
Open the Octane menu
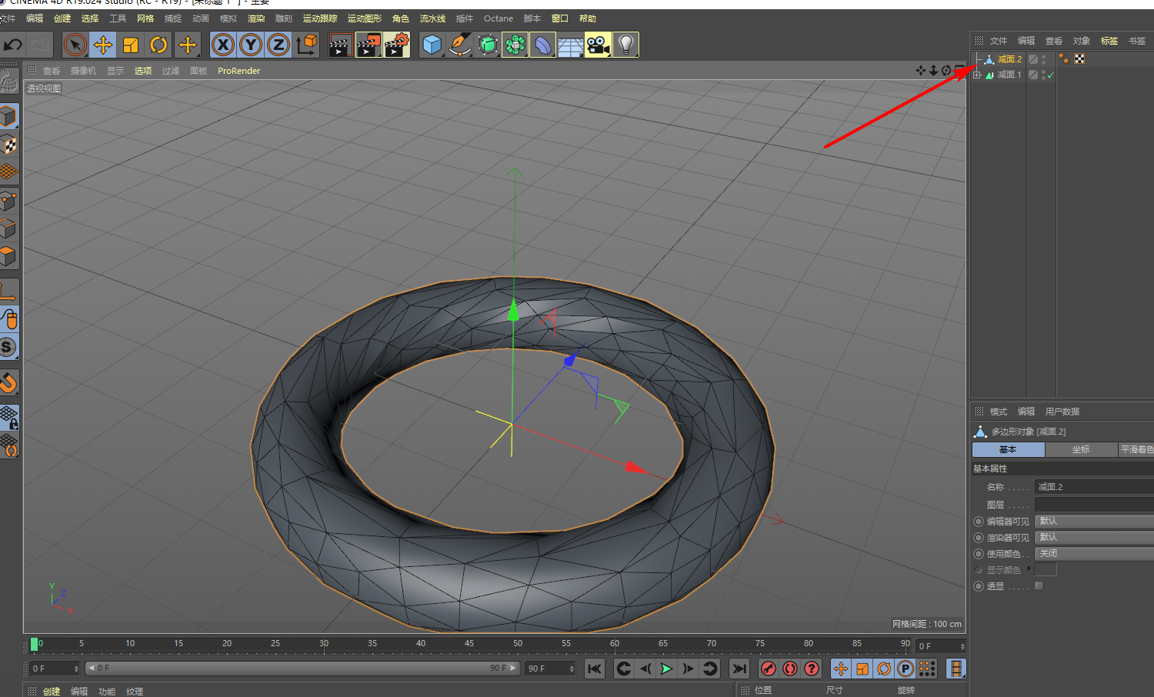point(499,18)
